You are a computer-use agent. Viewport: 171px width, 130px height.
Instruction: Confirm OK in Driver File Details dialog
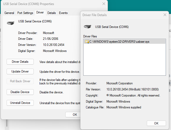coord(156,123)
